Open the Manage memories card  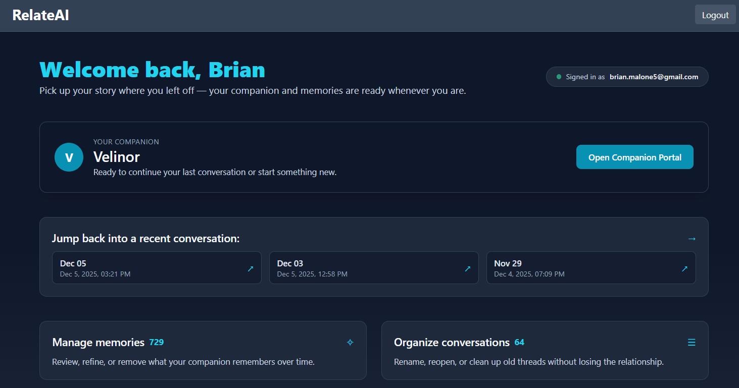[203, 350]
